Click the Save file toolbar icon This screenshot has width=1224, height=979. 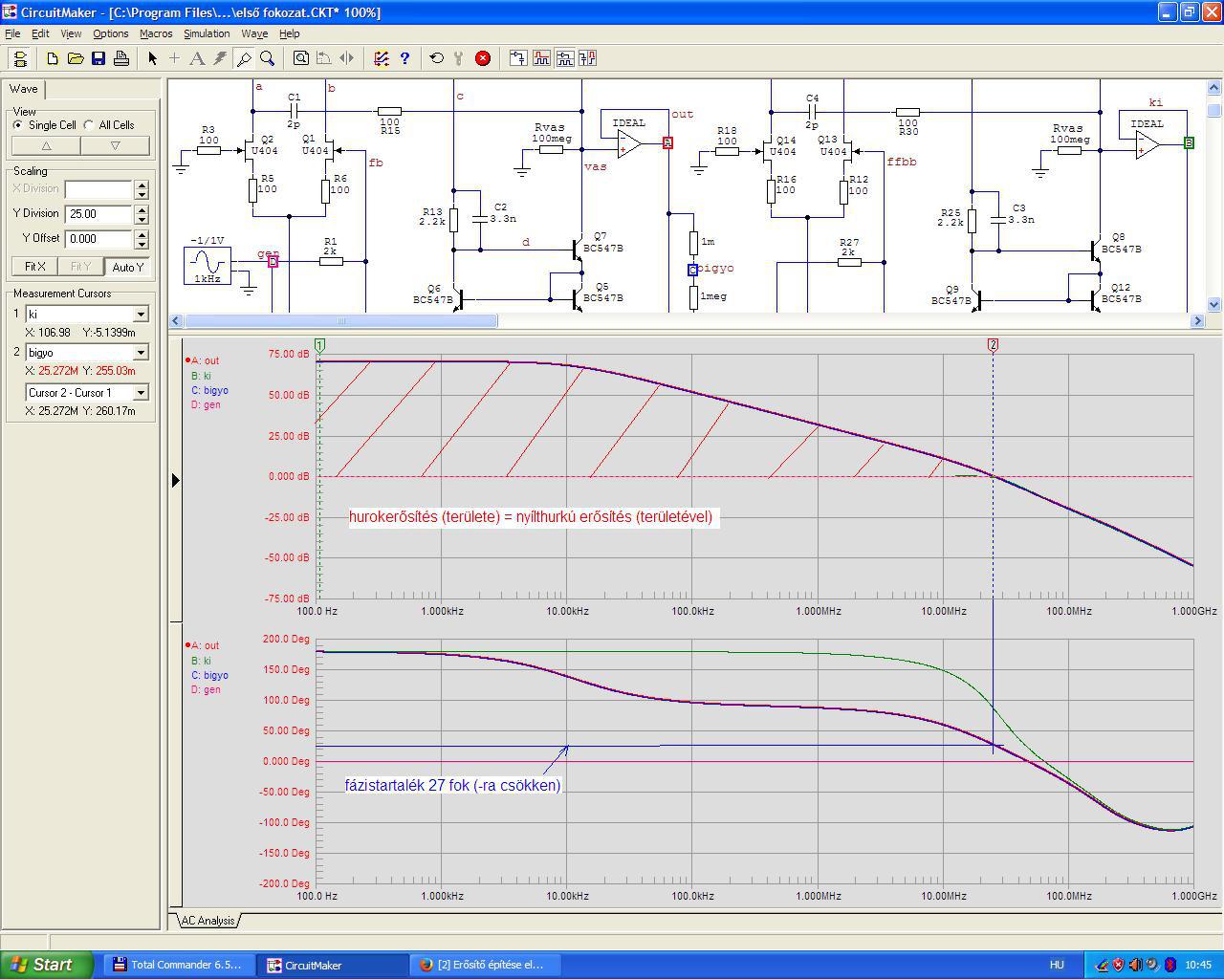(98, 58)
